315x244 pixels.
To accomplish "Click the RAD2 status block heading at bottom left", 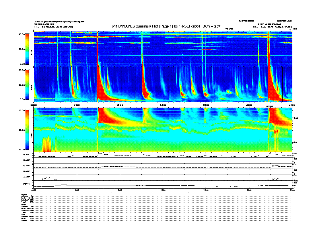I will (24, 194).
